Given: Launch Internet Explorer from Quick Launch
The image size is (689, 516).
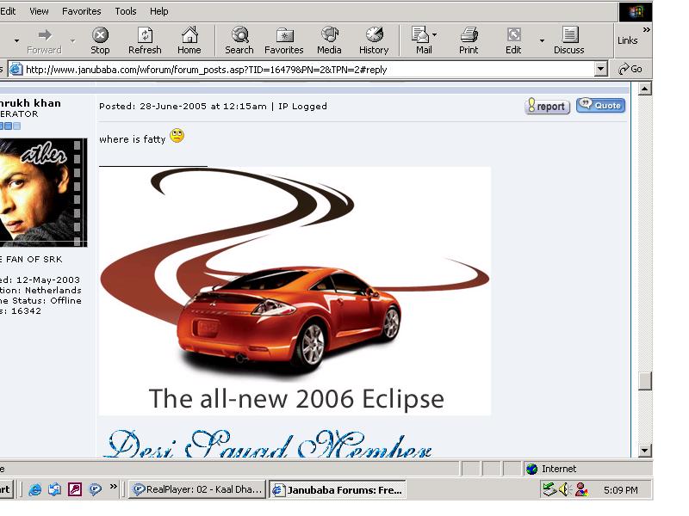Looking at the screenshot, I should pos(35,489).
